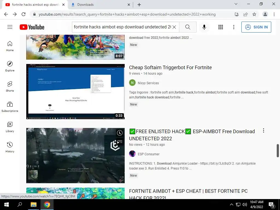
Task: Open the taskbar clock and date
Action: [256, 205]
